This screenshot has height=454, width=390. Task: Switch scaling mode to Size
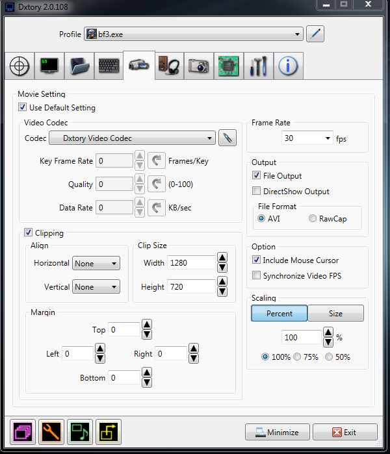[x=335, y=313]
